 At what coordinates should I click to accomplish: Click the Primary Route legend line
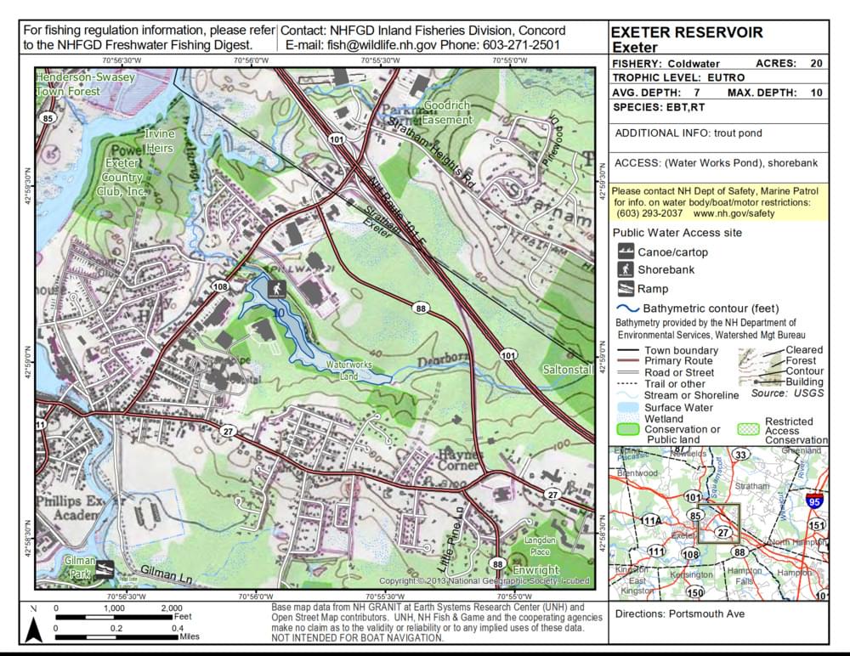pyautogui.click(x=628, y=361)
